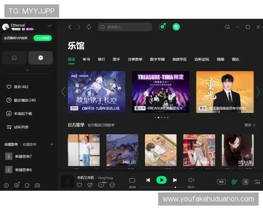The width and height of the screenshot is (263, 210).
Task: Open the 标准 sound quality selector
Action: click(x=221, y=182)
